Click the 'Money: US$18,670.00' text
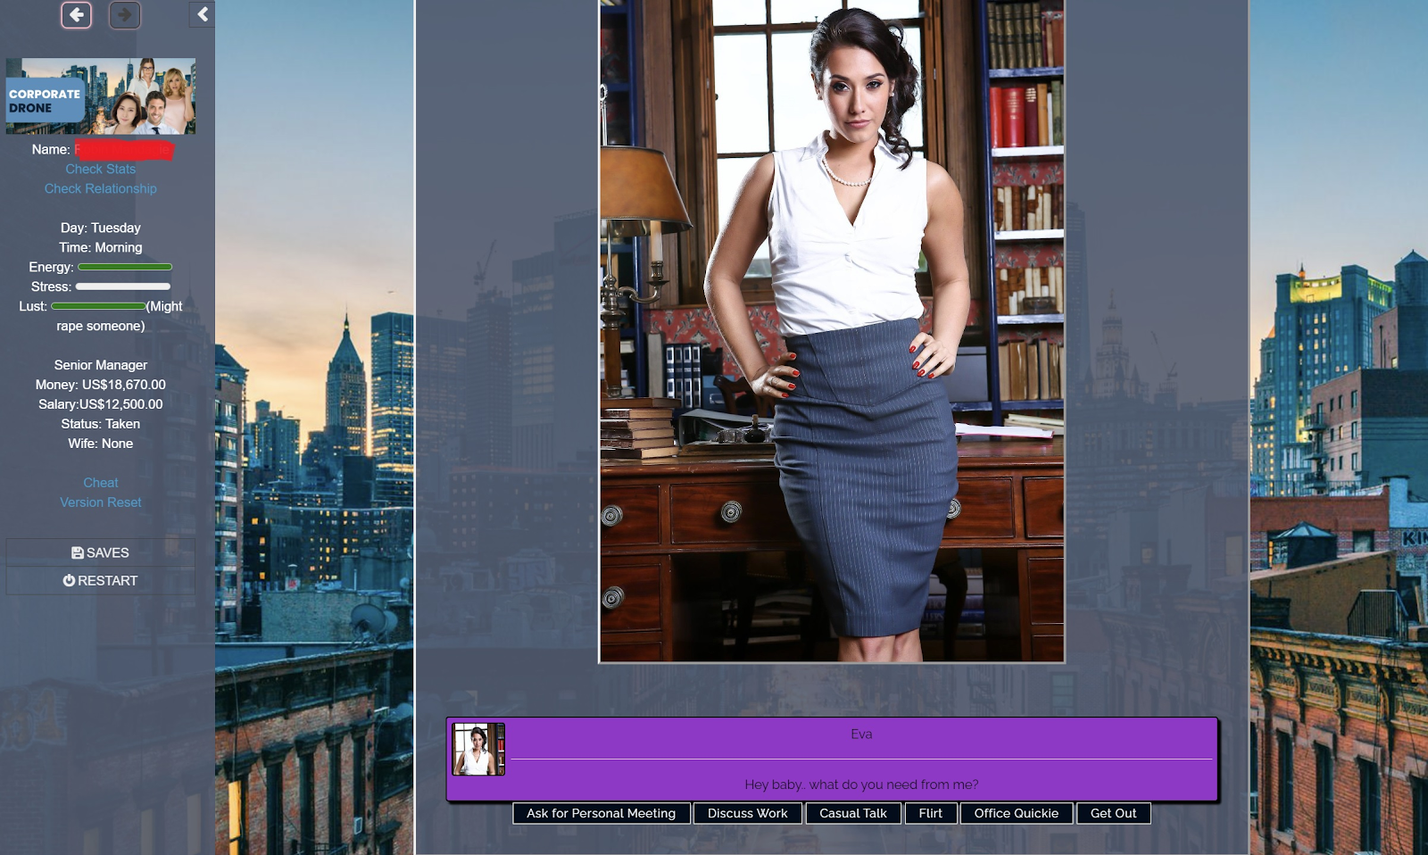Image resolution: width=1428 pixels, height=855 pixels. click(101, 385)
